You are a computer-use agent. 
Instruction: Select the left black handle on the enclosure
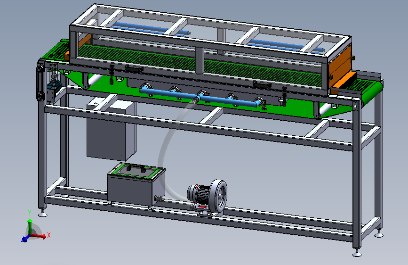(x=134, y=69)
